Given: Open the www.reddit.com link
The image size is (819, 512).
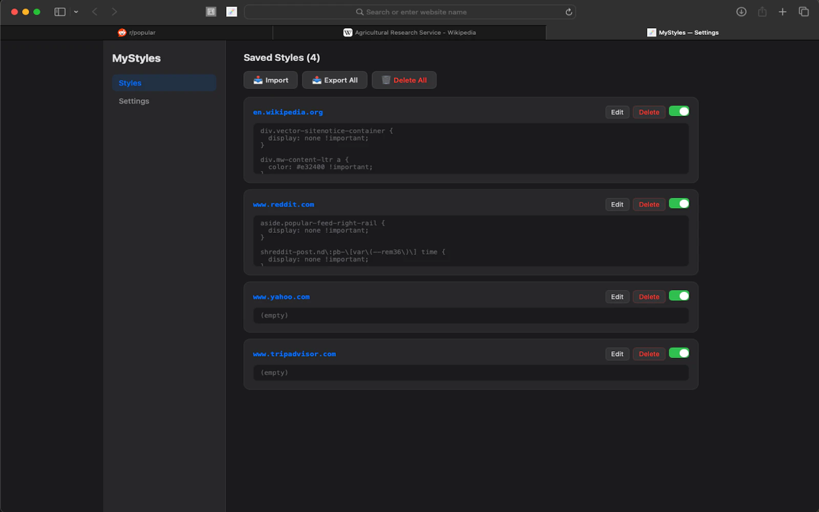Looking at the screenshot, I should [284, 204].
